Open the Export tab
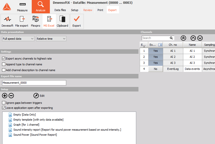This screenshot has width=215, height=144. (x=112, y=10)
